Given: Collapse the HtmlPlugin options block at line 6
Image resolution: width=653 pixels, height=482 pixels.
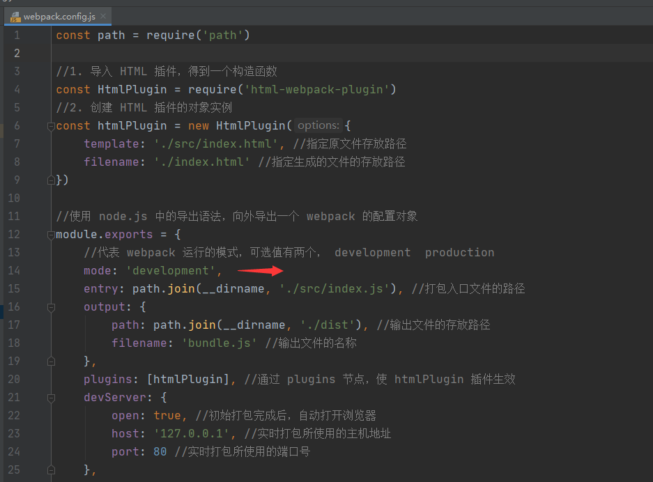Looking at the screenshot, I should [52, 125].
